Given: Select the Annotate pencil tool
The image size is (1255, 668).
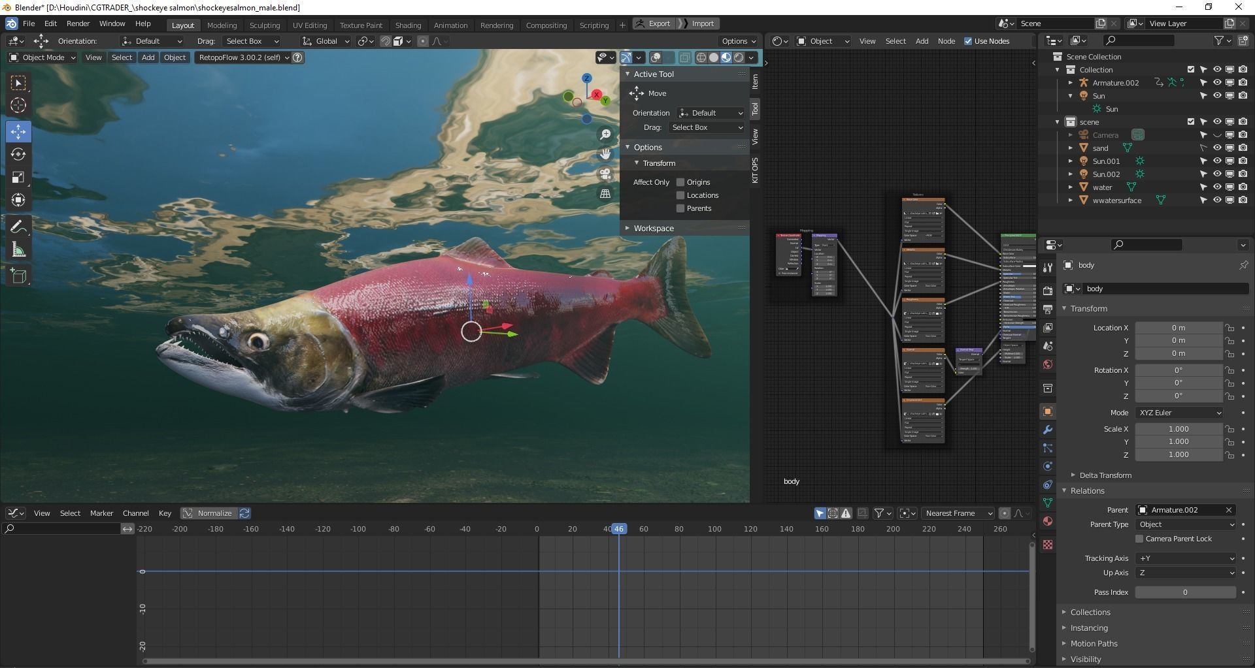Looking at the screenshot, I should coord(18,227).
